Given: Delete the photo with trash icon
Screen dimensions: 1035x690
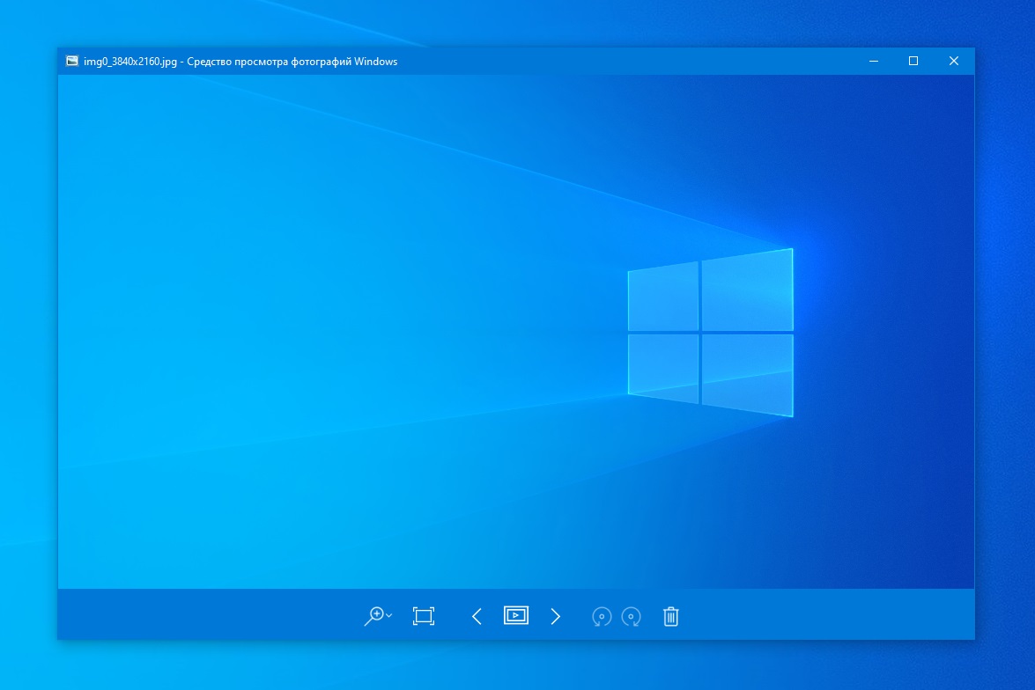Looking at the screenshot, I should (x=670, y=616).
